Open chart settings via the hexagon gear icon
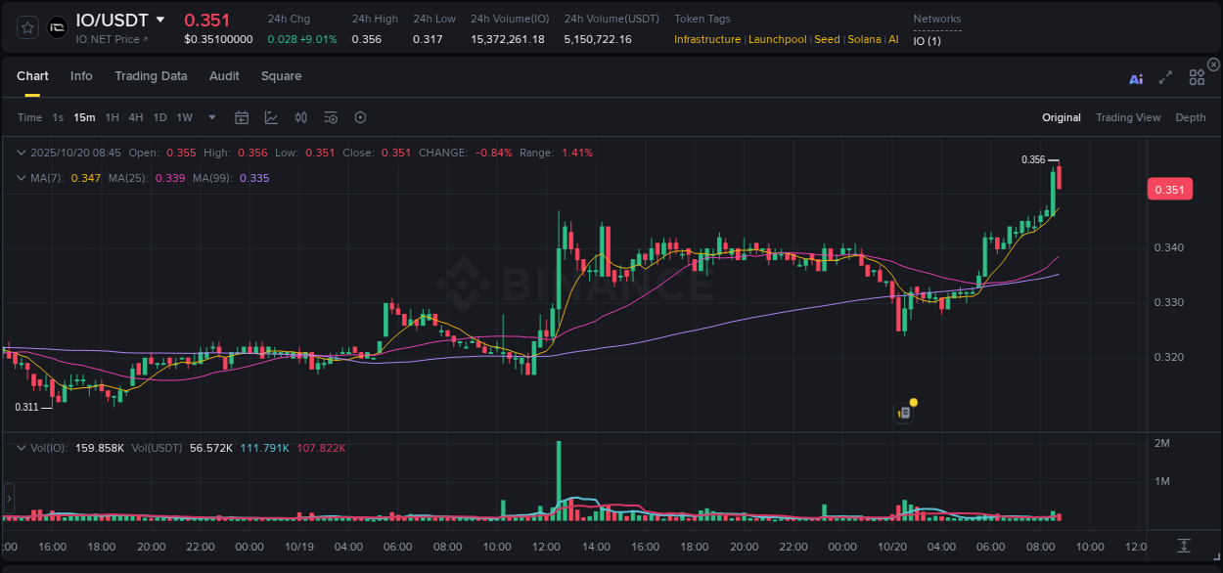 click(360, 117)
